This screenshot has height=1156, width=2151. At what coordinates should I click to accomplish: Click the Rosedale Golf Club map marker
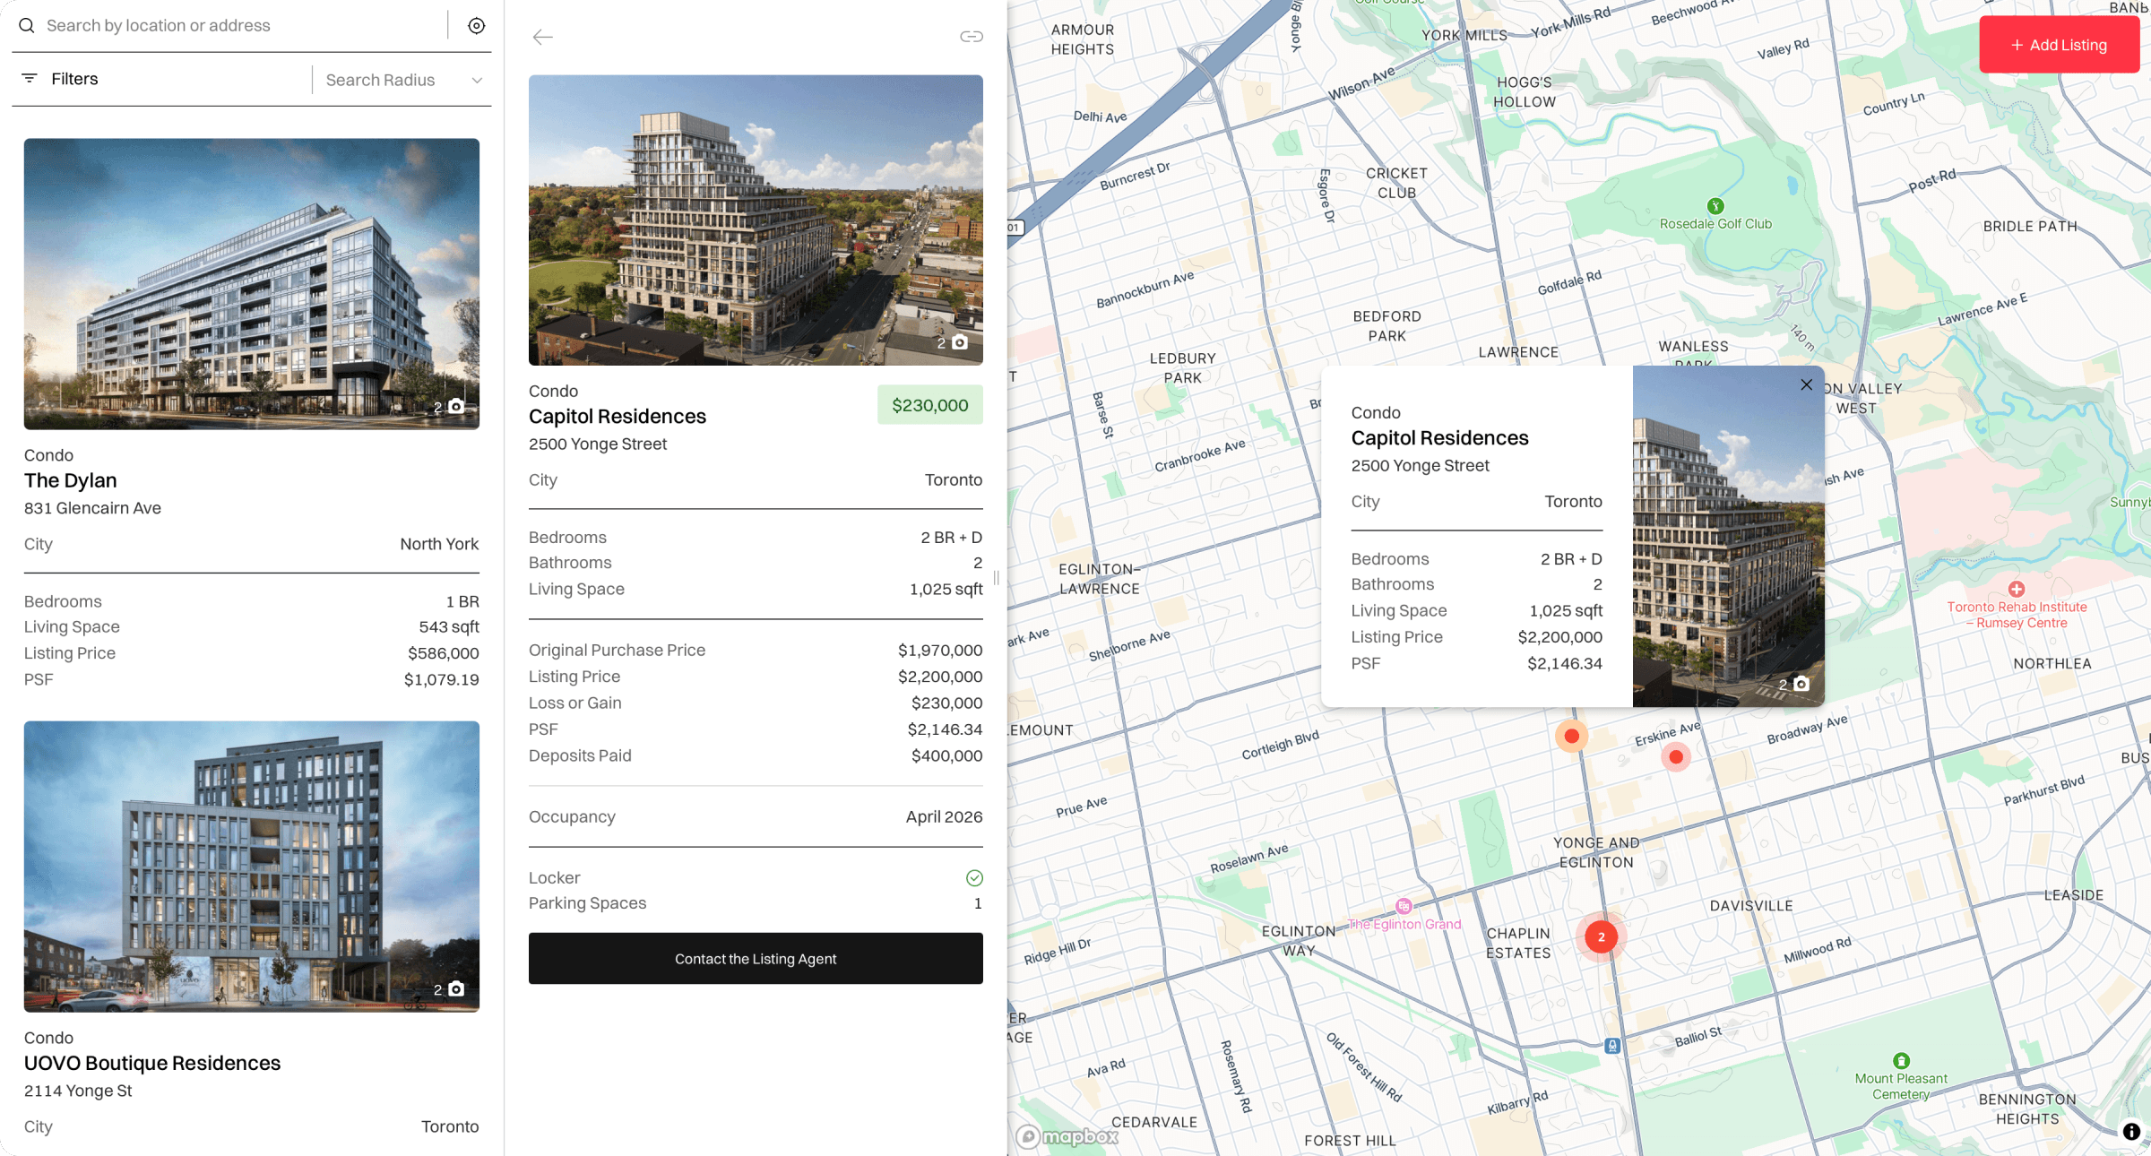(1715, 206)
